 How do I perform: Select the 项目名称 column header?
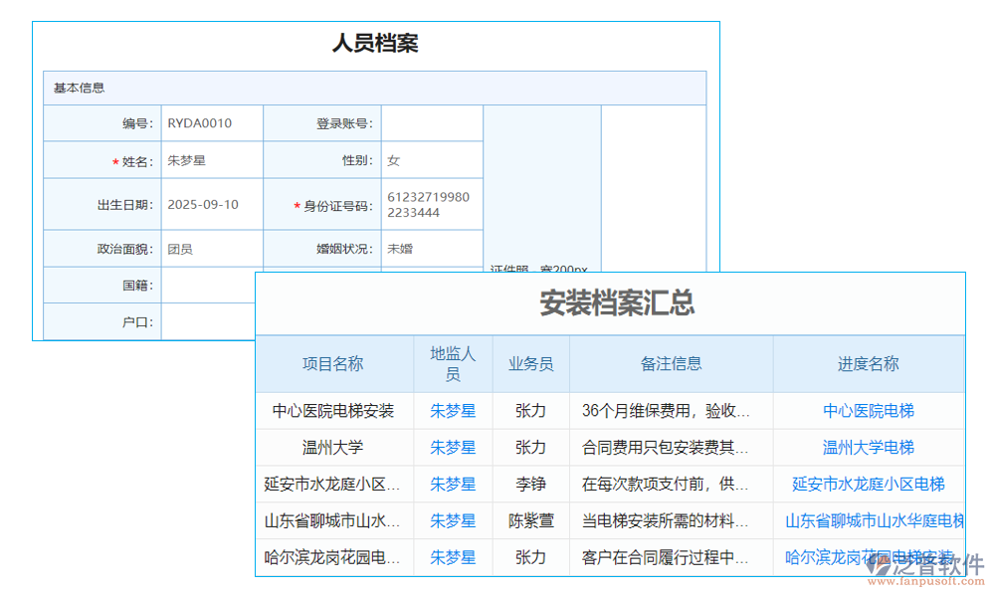(x=333, y=362)
